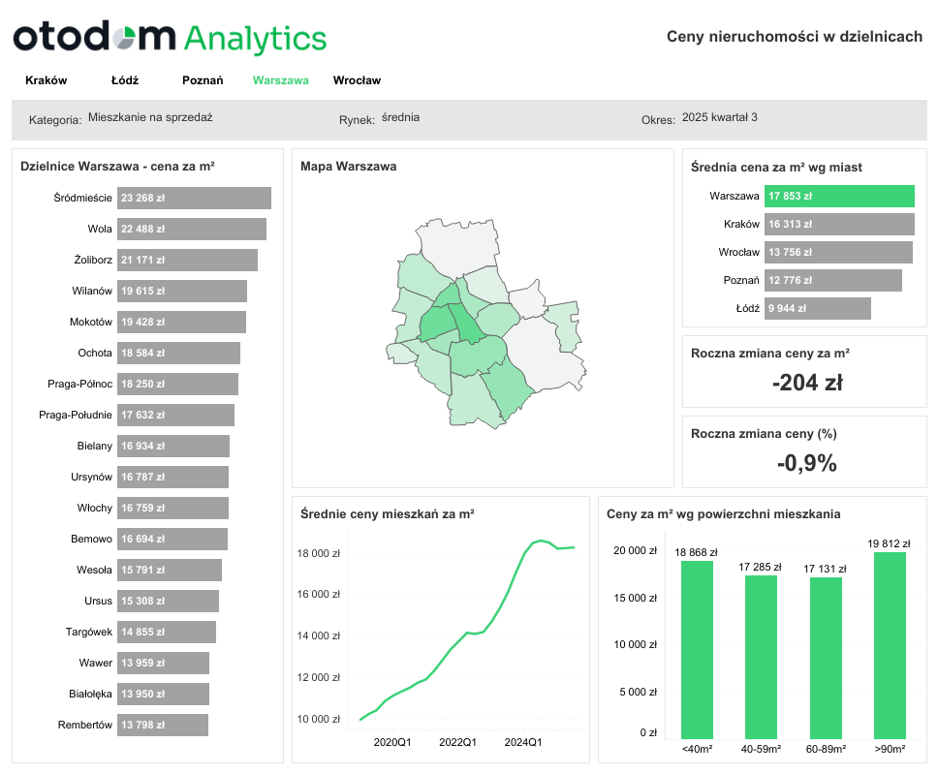Open the Łódź city tab

point(125,80)
